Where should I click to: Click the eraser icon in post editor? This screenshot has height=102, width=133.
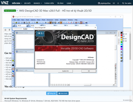pos(5,30)
